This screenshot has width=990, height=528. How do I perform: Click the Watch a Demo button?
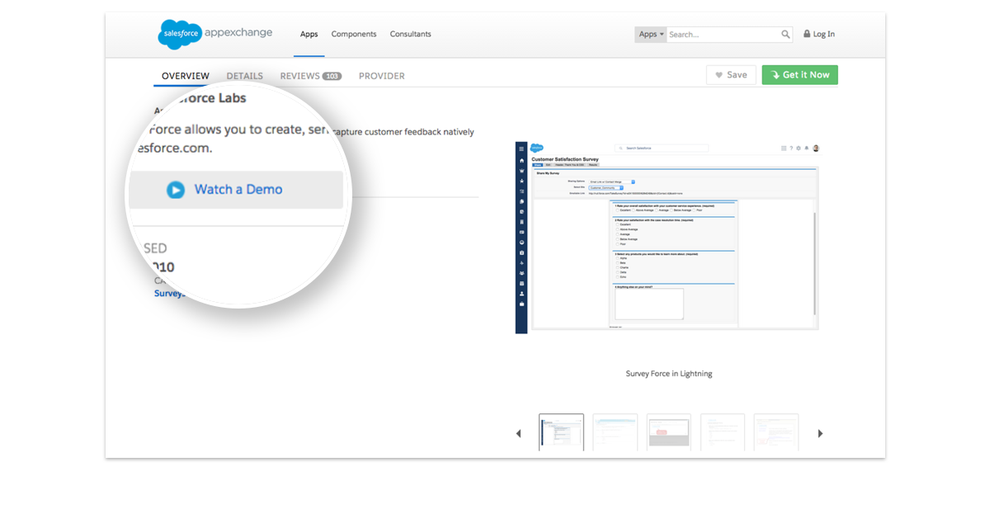pyautogui.click(x=236, y=190)
